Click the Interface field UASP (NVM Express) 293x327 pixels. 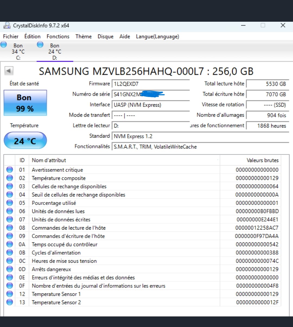point(151,105)
